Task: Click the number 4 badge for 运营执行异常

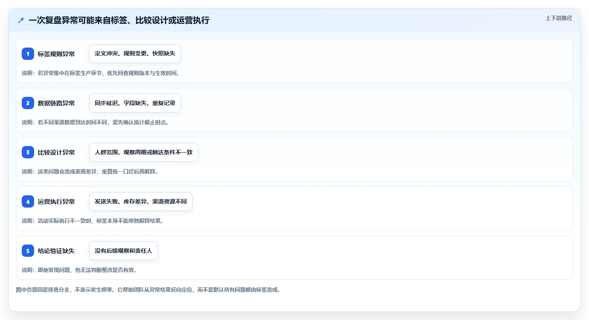Action: [28, 201]
